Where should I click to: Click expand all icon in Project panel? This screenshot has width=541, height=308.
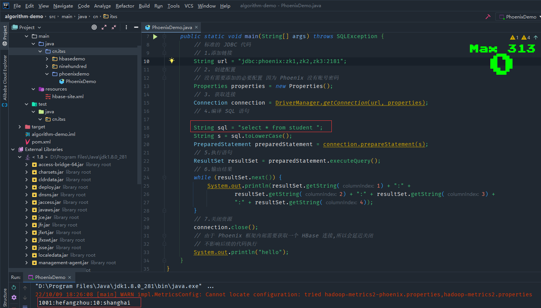point(104,27)
